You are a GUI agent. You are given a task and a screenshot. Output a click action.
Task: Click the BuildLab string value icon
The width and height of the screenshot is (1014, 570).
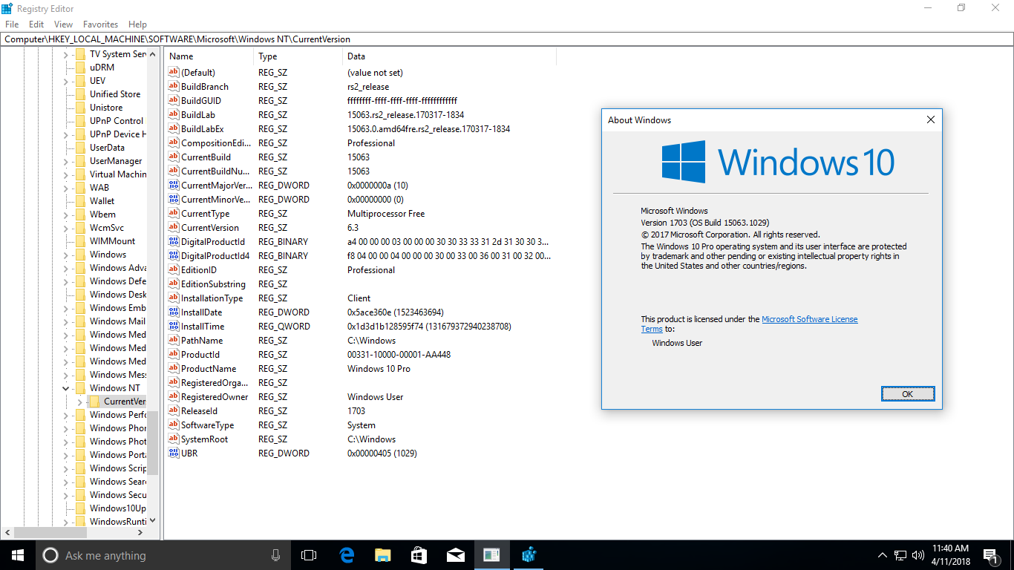(174, 115)
